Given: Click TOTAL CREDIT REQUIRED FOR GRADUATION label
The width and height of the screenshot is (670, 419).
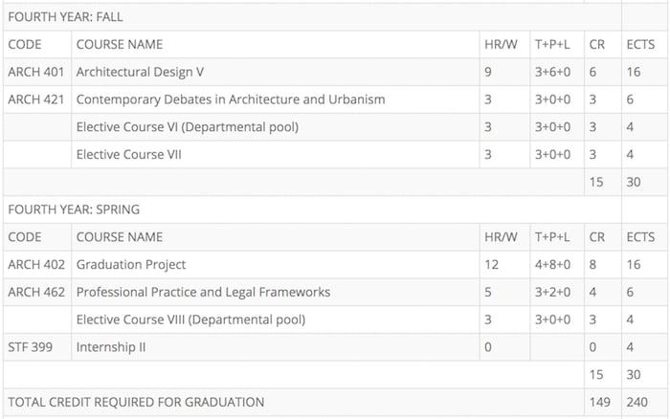Looking at the screenshot, I should pyautogui.click(x=136, y=402).
